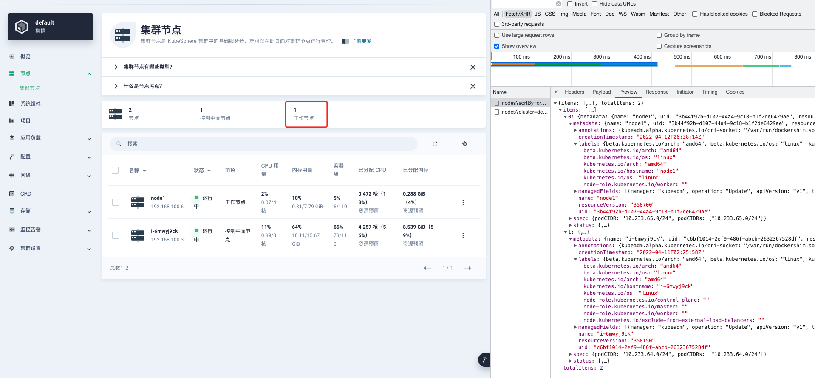Toggle Hide data URLs checkbox
The image size is (815, 378).
[x=594, y=4]
